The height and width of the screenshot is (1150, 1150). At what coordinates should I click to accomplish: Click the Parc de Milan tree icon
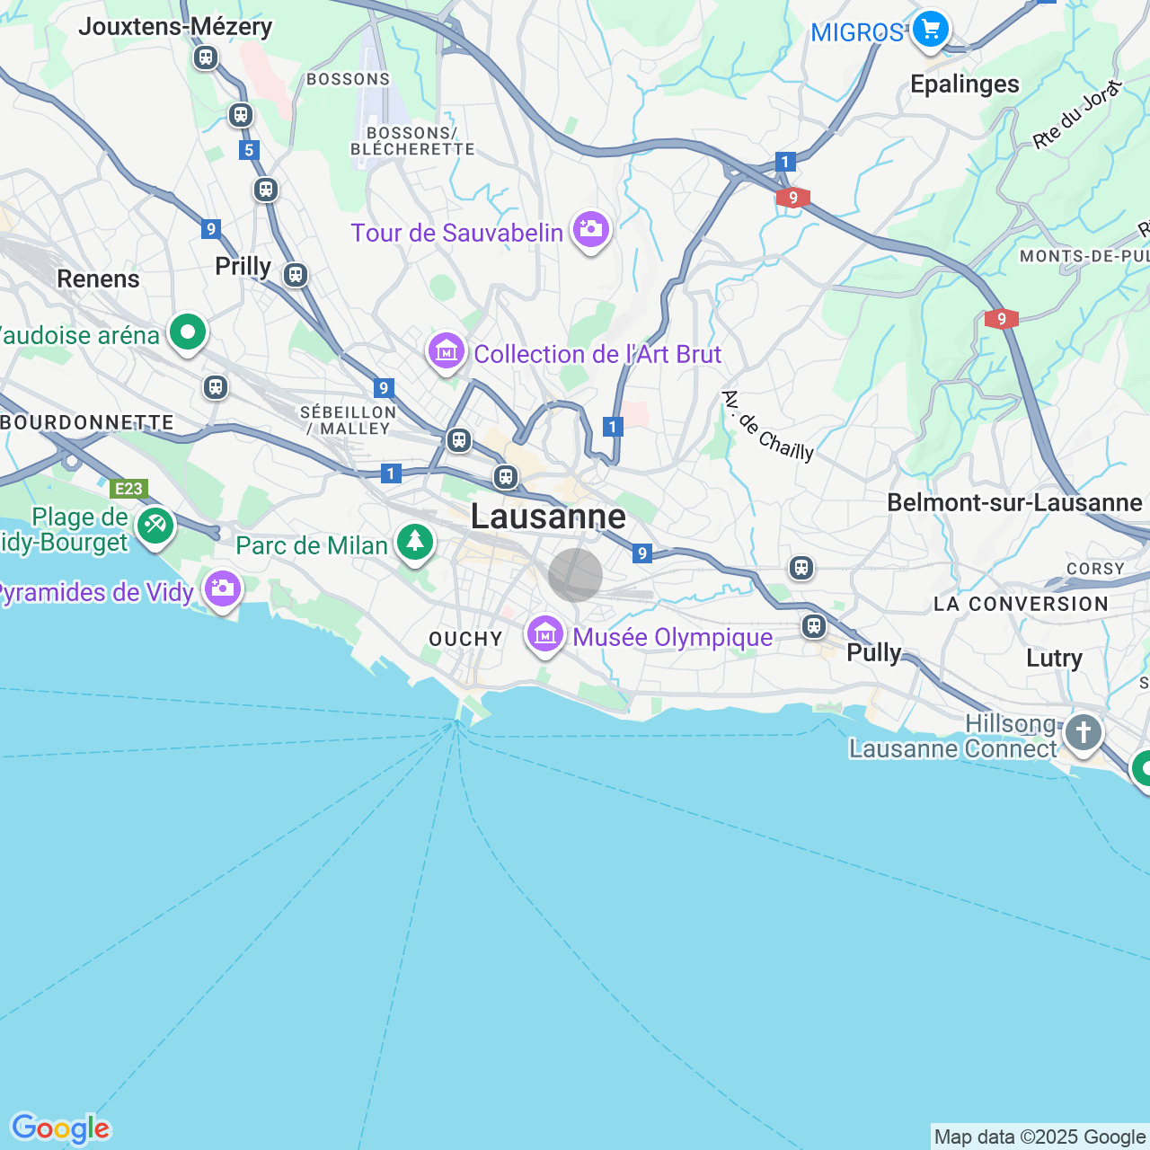(x=414, y=543)
